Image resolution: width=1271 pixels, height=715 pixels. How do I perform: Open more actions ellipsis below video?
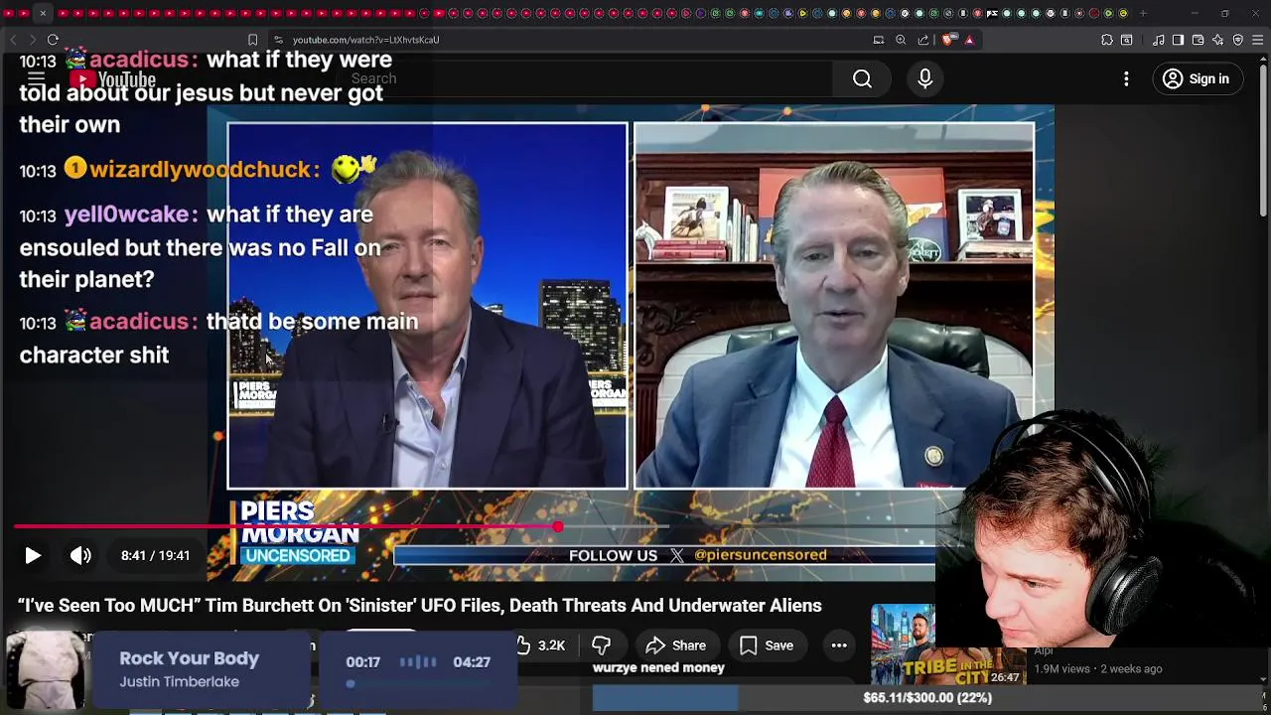(839, 645)
